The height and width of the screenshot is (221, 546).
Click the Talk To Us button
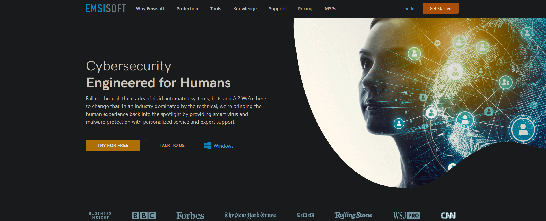click(172, 146)
